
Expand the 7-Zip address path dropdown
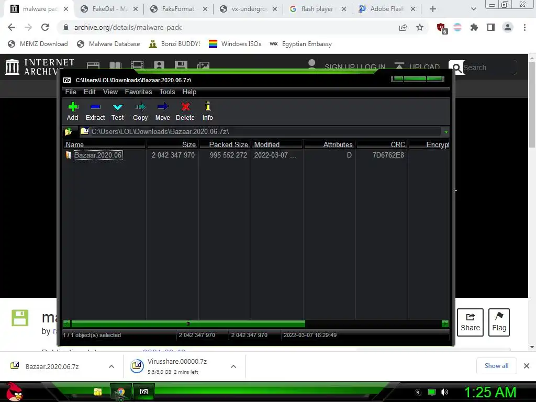click(446, 132)
